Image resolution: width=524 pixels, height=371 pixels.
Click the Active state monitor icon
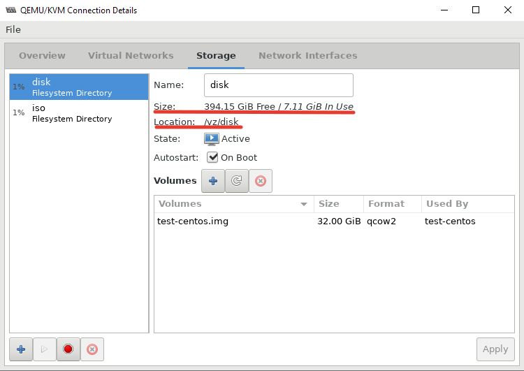212,139
